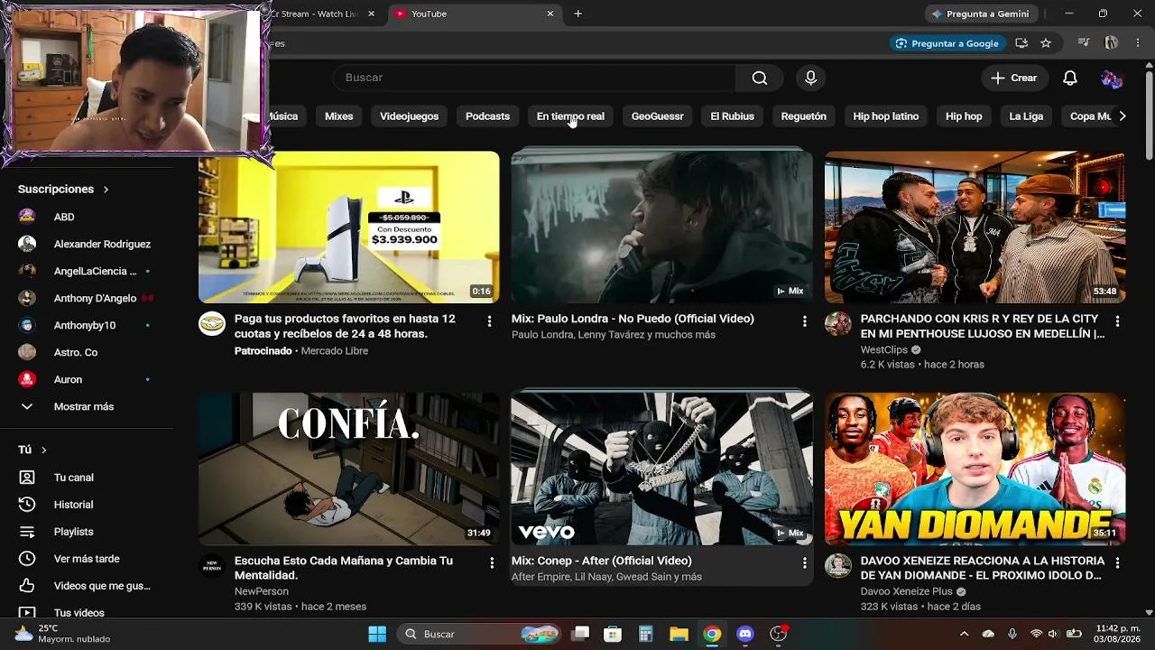Open the Windows Start menu
This screenshot has height=650, width=1155.
coord(377,634)
